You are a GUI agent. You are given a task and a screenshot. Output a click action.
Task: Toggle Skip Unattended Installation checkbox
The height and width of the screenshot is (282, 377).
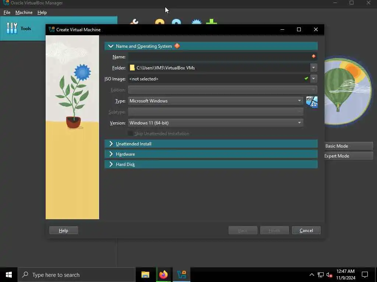tap(131, 134)
